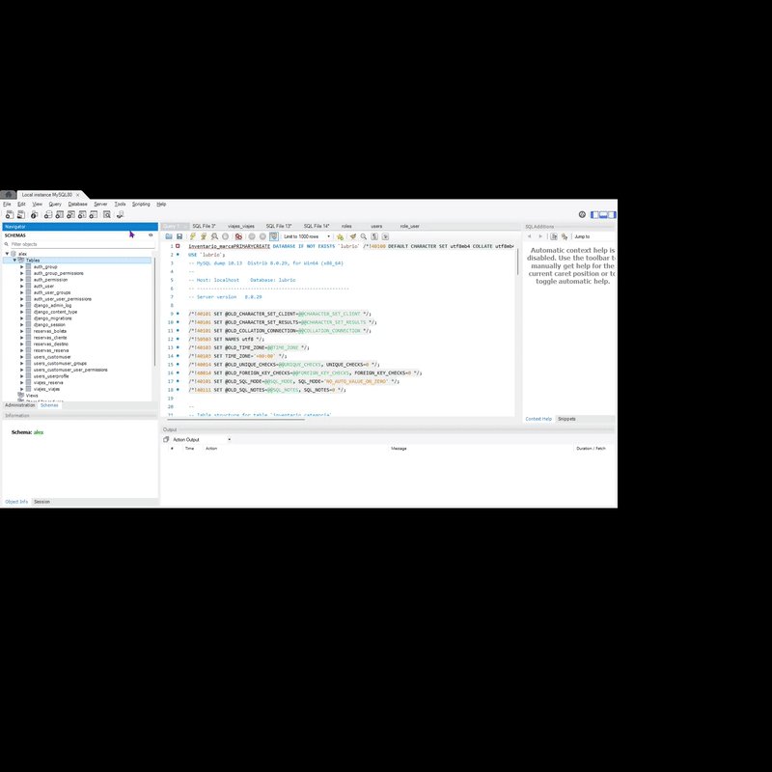772x772 pixels.
Task: Toggle continue on SQL script error
Action: (238, 236)
